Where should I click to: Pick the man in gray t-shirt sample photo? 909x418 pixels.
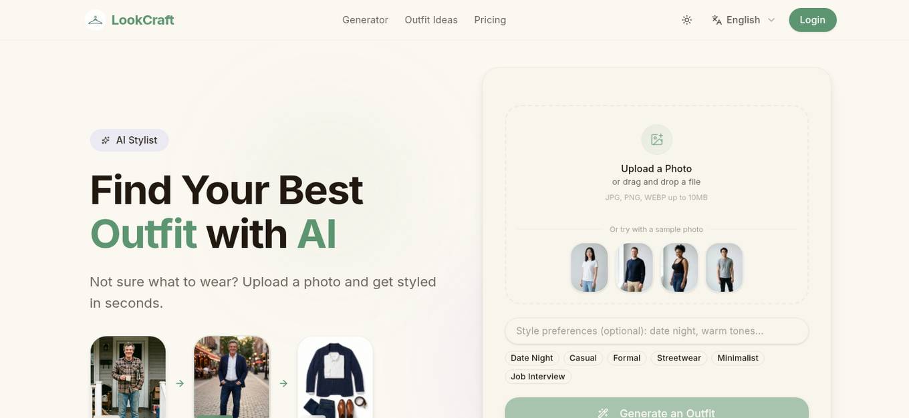coord(724,267)
